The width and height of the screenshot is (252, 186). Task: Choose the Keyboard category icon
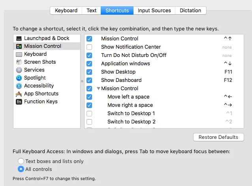point(19,54)
